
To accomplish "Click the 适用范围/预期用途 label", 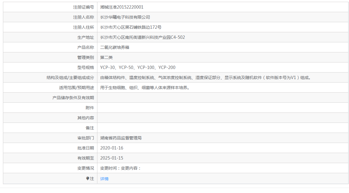I will pos(76,88).
